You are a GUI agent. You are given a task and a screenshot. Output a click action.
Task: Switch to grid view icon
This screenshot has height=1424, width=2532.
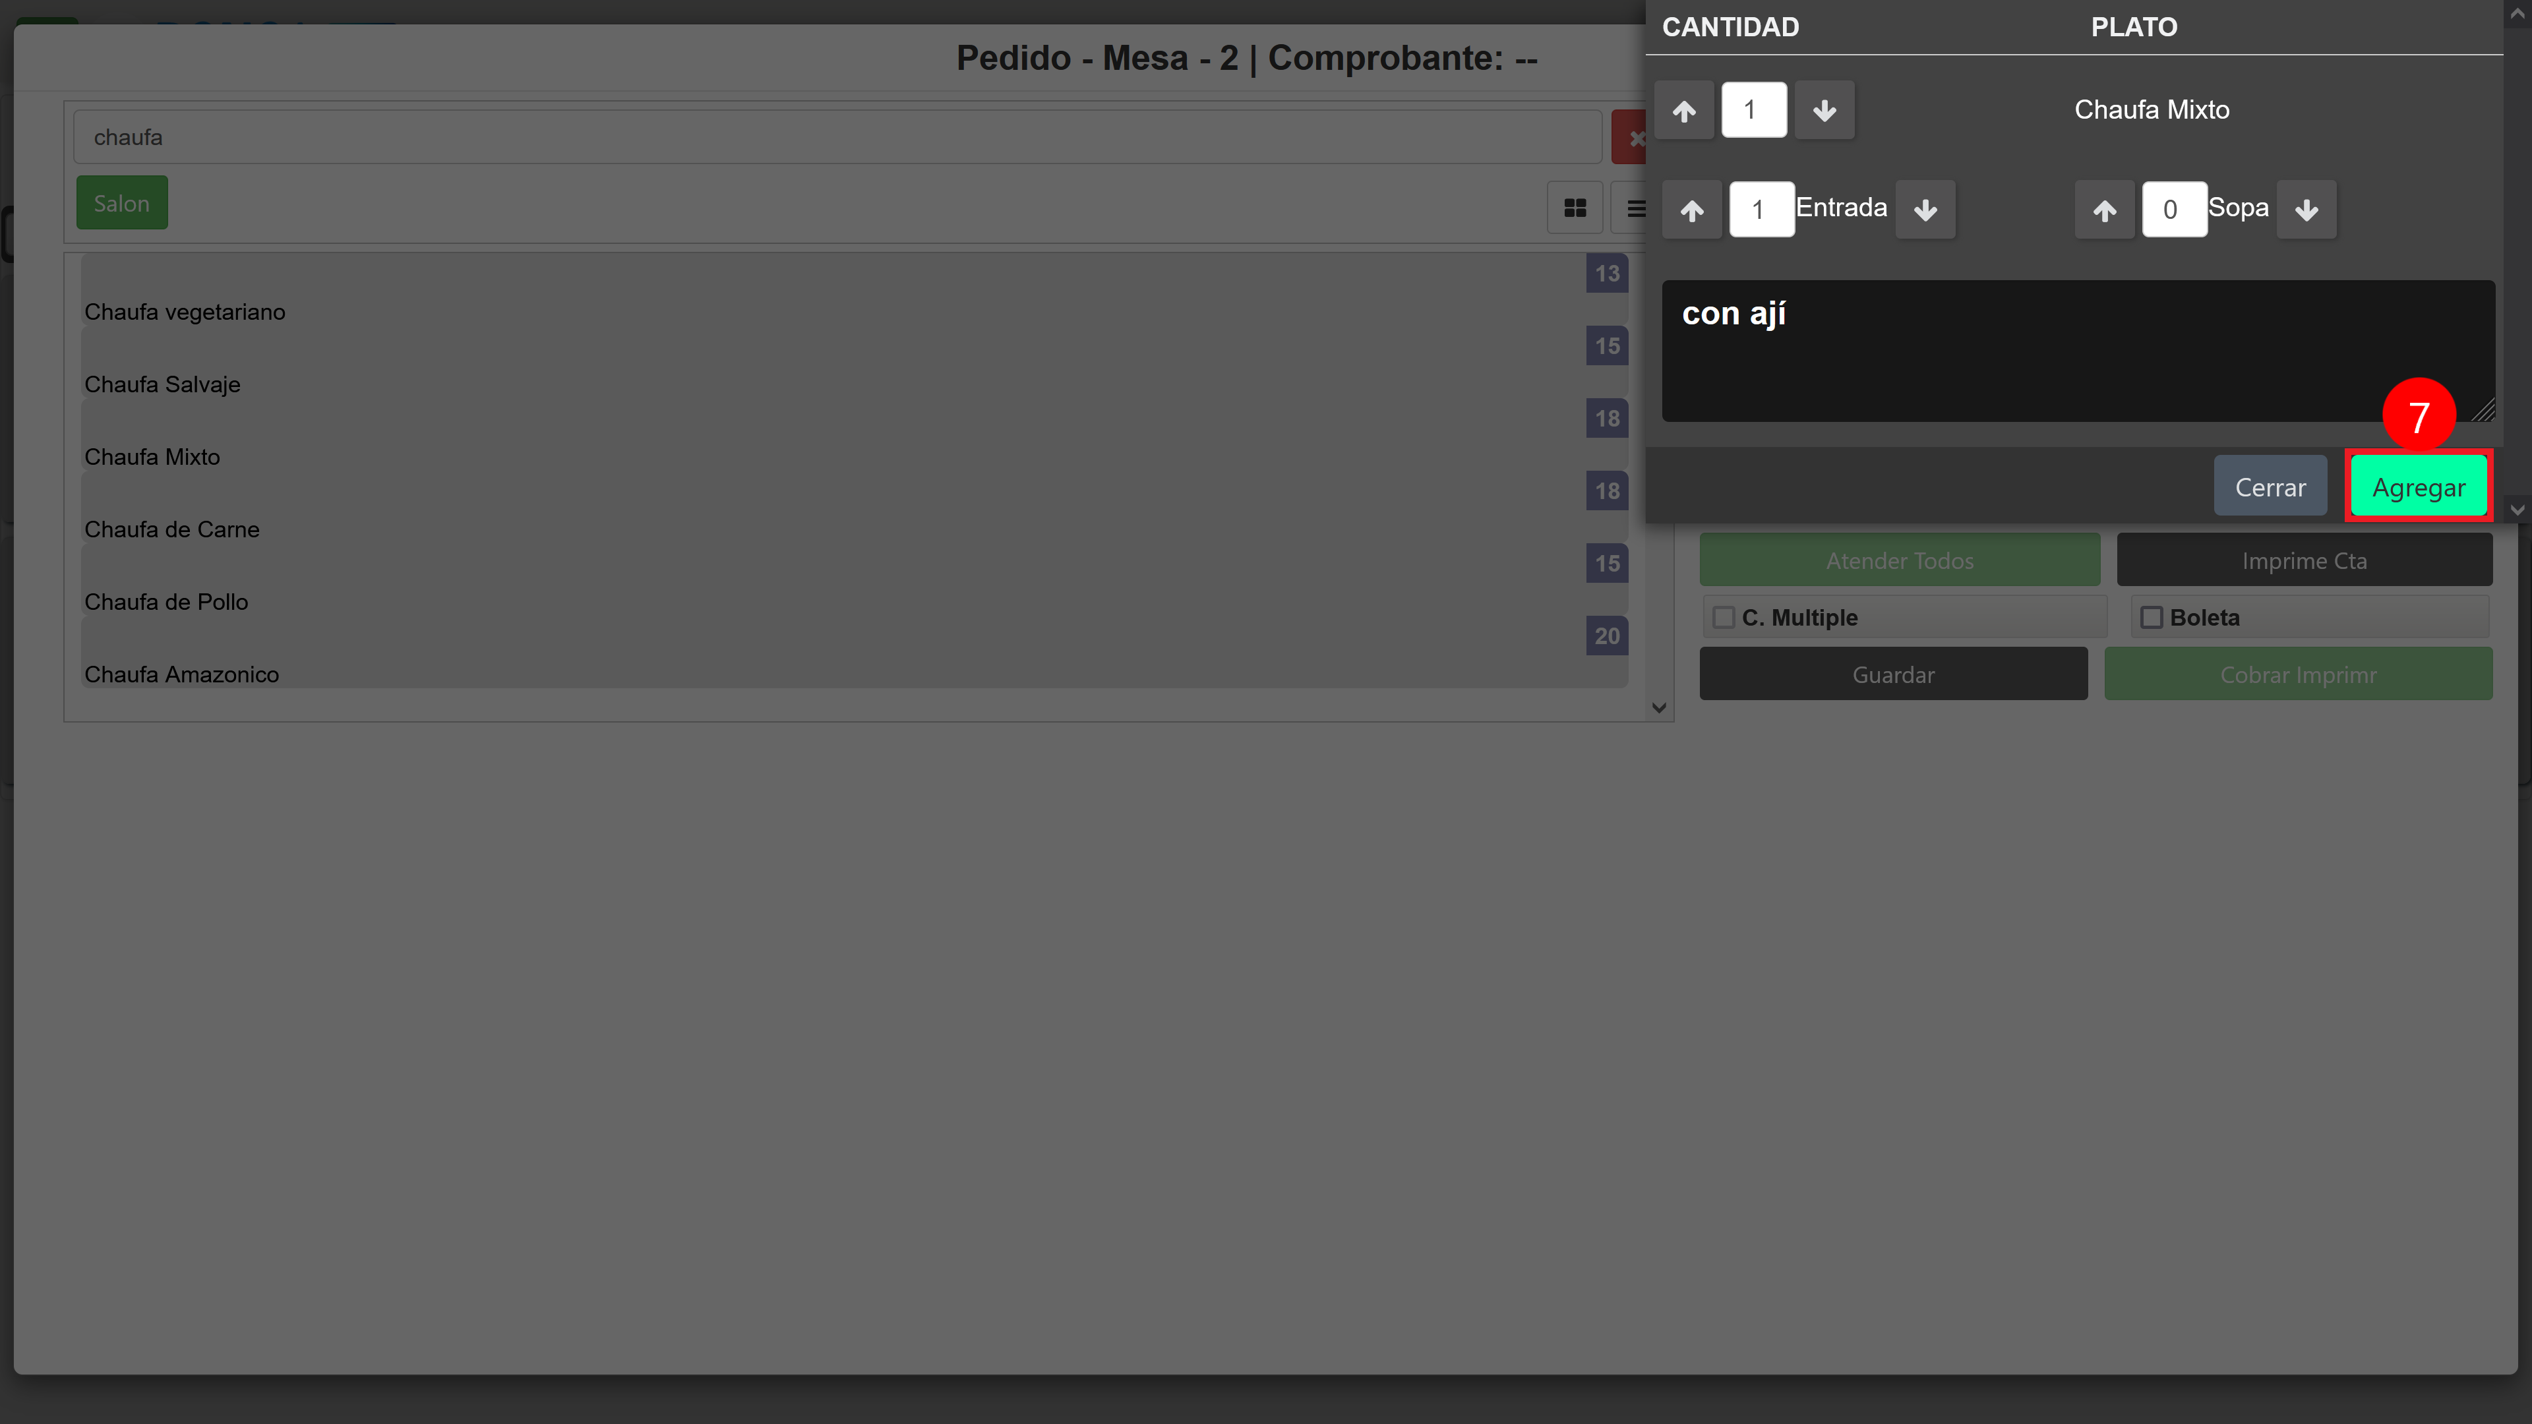(x=1575, y=208)
